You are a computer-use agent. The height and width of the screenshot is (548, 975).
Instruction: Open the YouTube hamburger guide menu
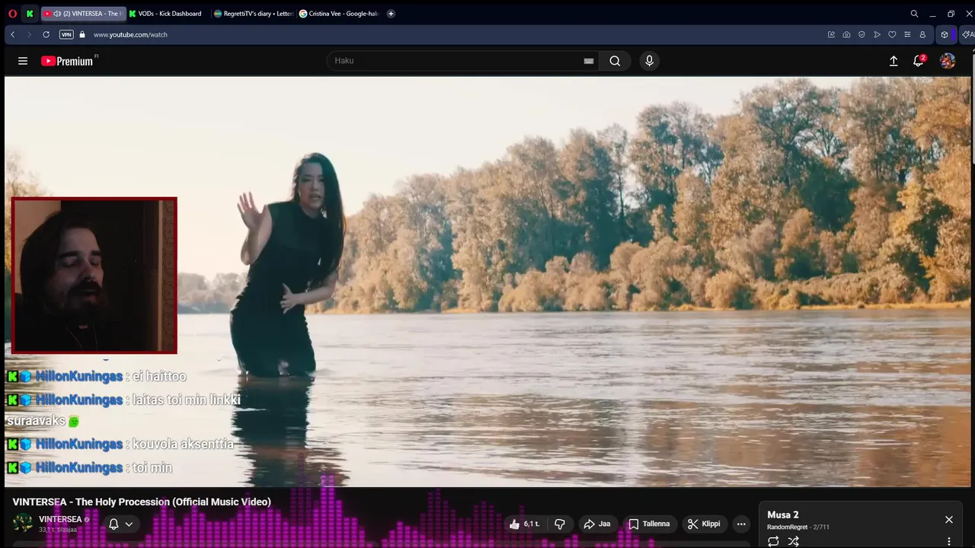[x=23, y=61]
